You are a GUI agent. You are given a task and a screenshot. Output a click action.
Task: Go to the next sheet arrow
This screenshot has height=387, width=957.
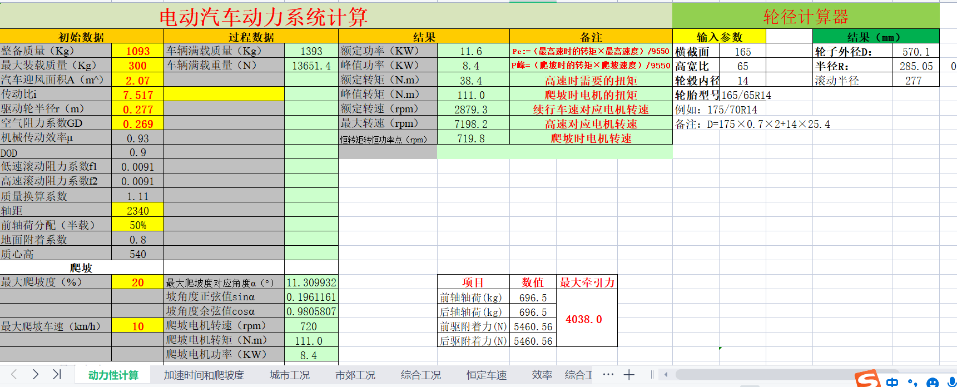(36, 374)
